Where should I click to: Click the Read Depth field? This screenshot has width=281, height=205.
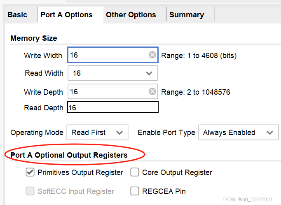[112, 107]
